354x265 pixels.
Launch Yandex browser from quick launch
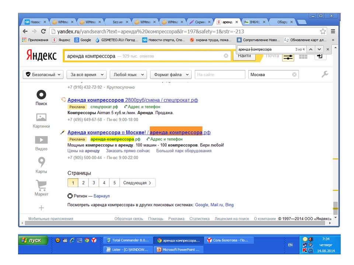click(x=94, y=240)
